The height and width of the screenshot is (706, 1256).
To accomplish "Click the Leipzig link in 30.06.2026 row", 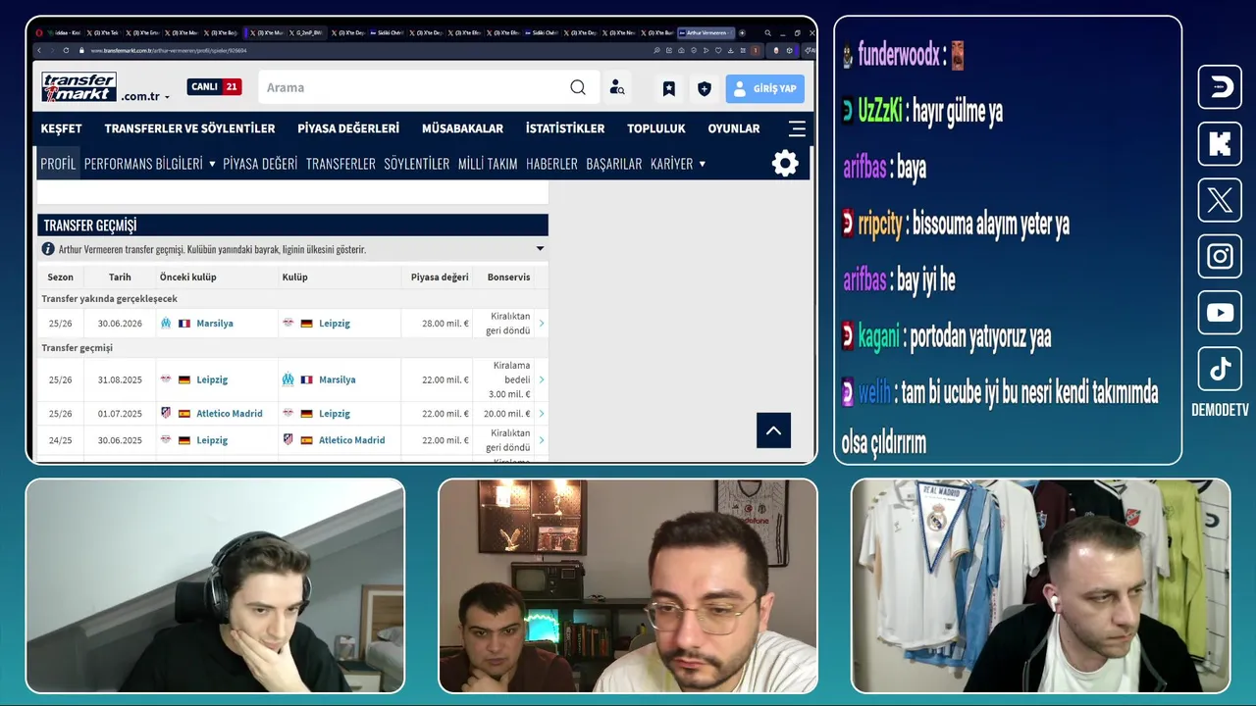I will click(335, 323).
